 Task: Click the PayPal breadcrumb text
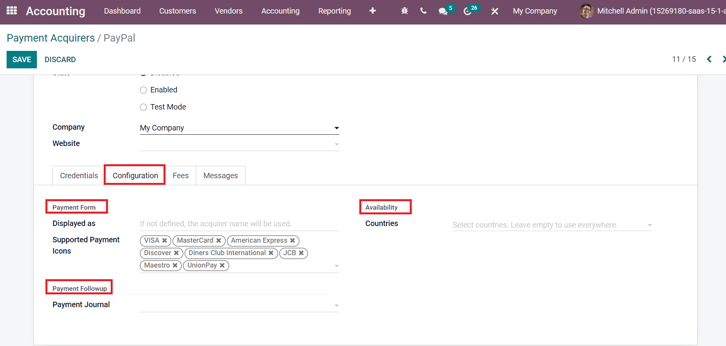pyautogui.click(x=119, y=38)
